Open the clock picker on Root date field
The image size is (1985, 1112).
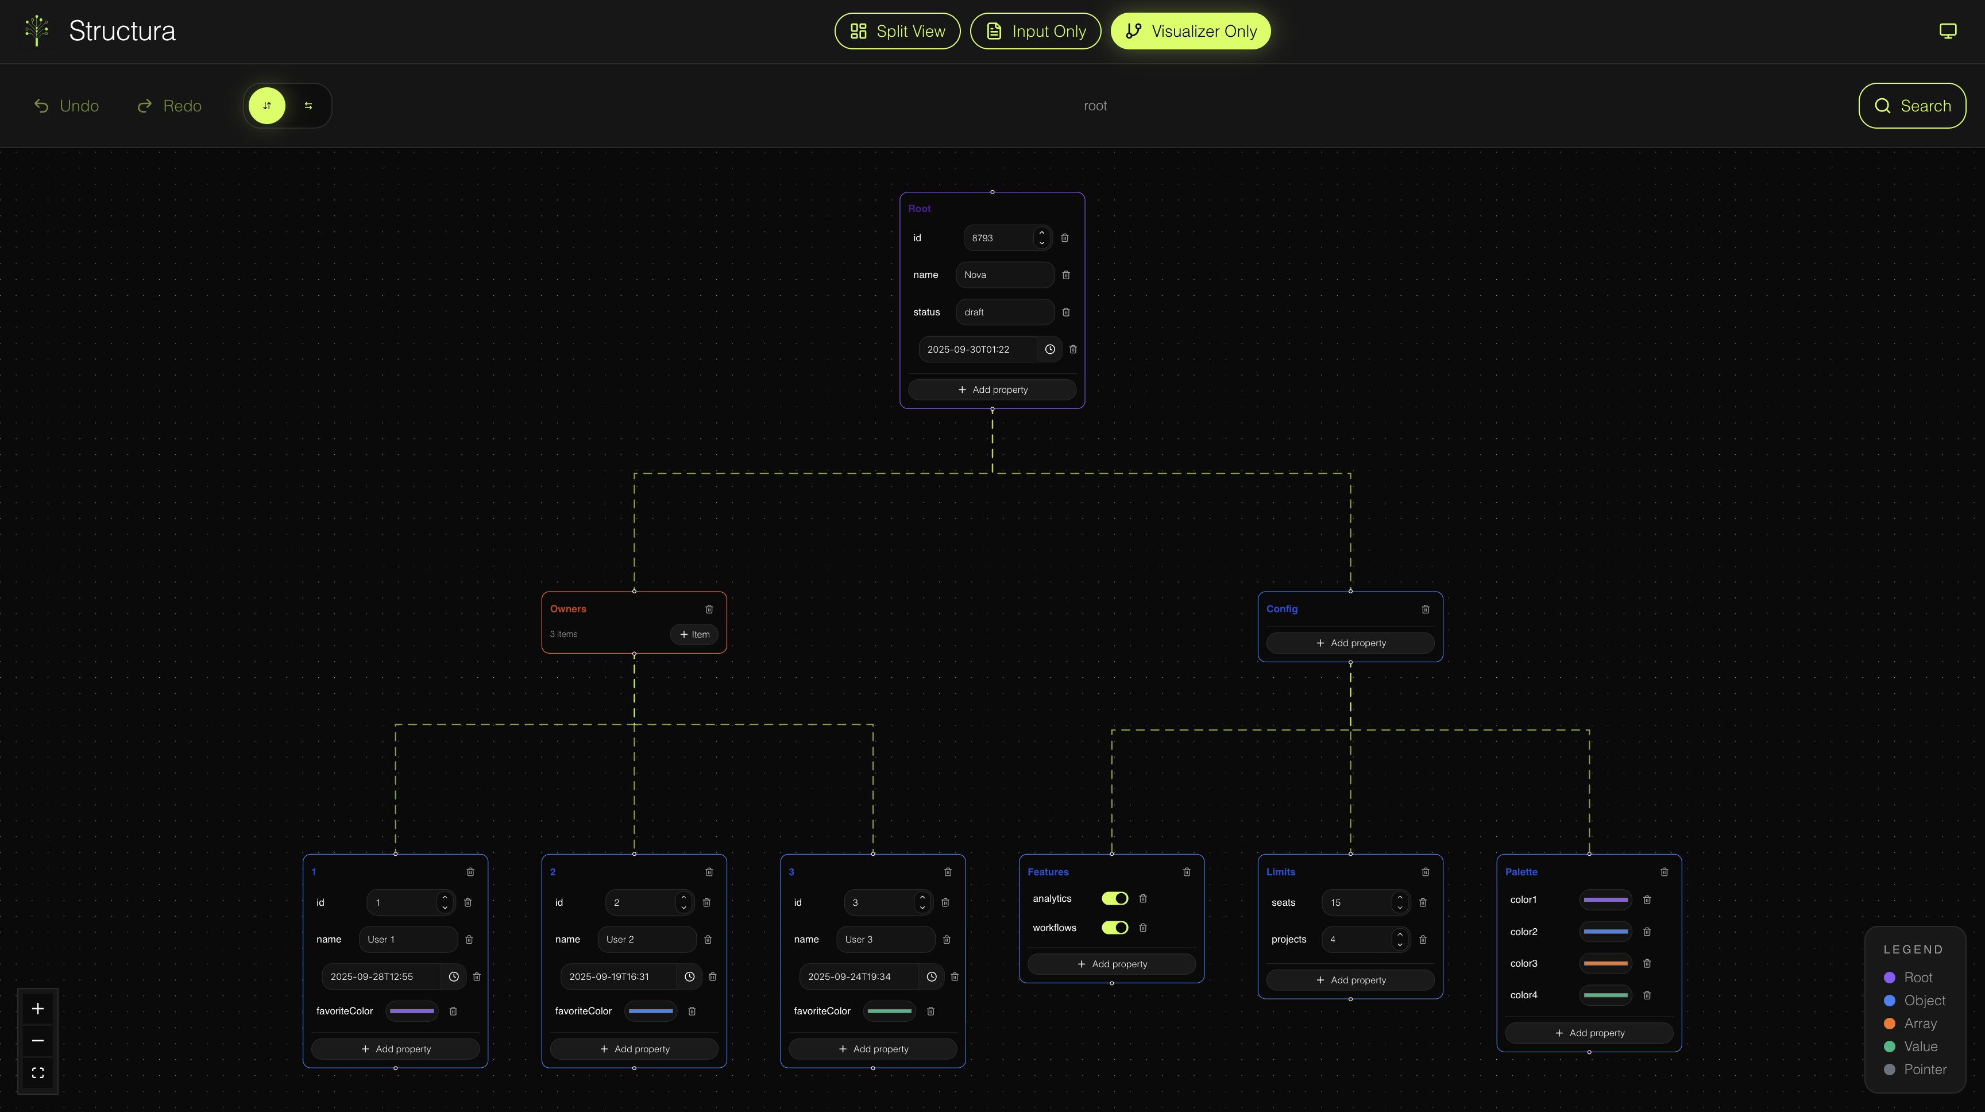1049,349
